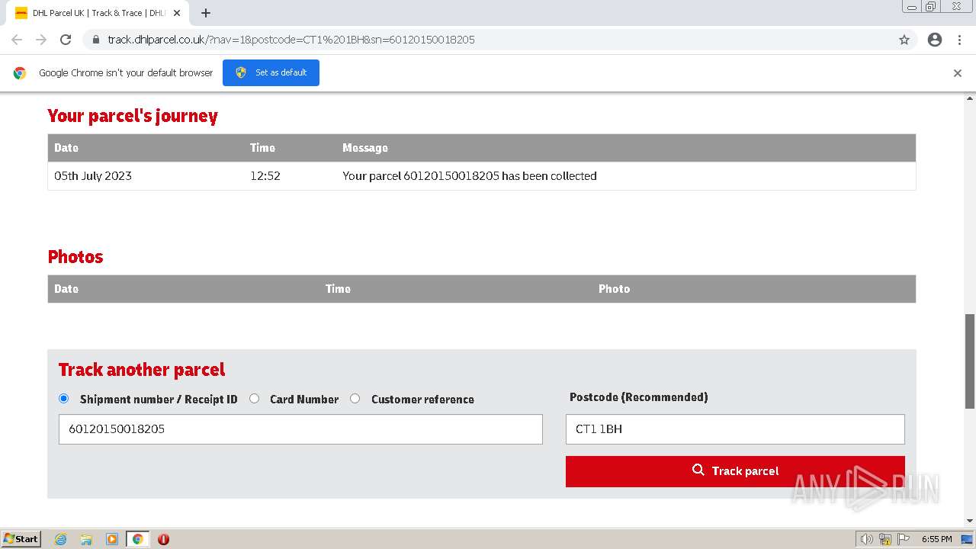The height and width of the screenshot is (549, 976).
Task: Click the page vertical scrollbar thumb
Action: [970, 361]
